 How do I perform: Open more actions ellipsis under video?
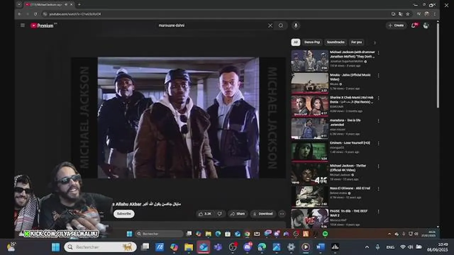pyautogui.click(x=282, y=214)
